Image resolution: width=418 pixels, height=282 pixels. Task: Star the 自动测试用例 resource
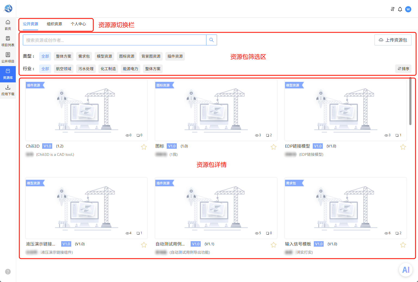[x=274, y=245]
